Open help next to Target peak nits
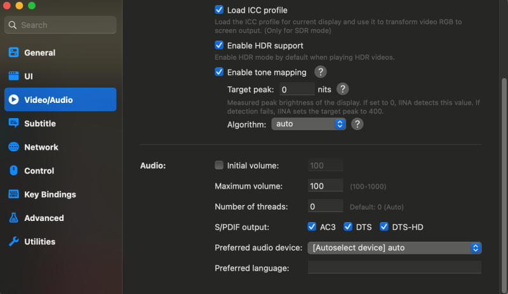 pos(342,89)
